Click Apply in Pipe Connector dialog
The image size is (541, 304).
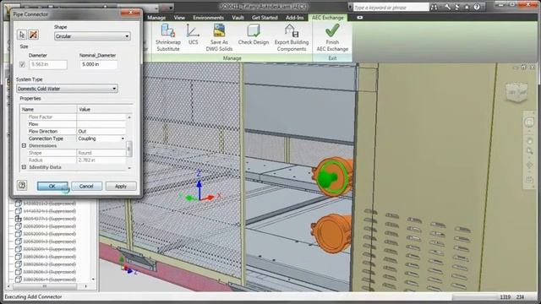click(x=121, y=186)
